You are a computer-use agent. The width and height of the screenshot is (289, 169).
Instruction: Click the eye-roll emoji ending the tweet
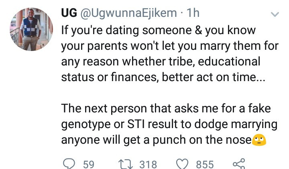pos(259,140)
